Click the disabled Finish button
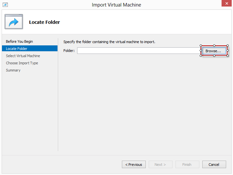This screenshot has height=175, width=233. (x=187, y=165)
